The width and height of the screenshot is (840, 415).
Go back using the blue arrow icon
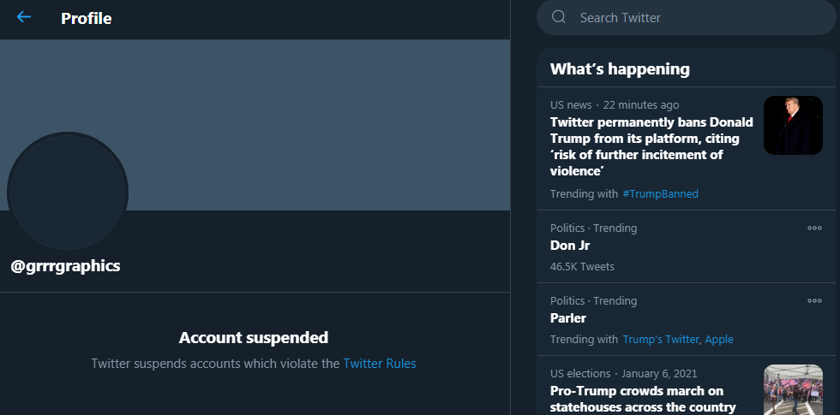[24, 17]
